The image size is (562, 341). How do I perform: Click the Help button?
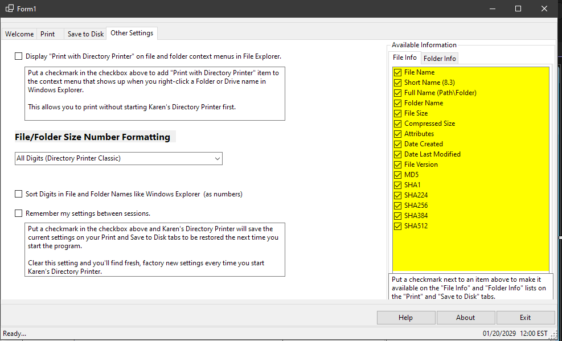405,318
